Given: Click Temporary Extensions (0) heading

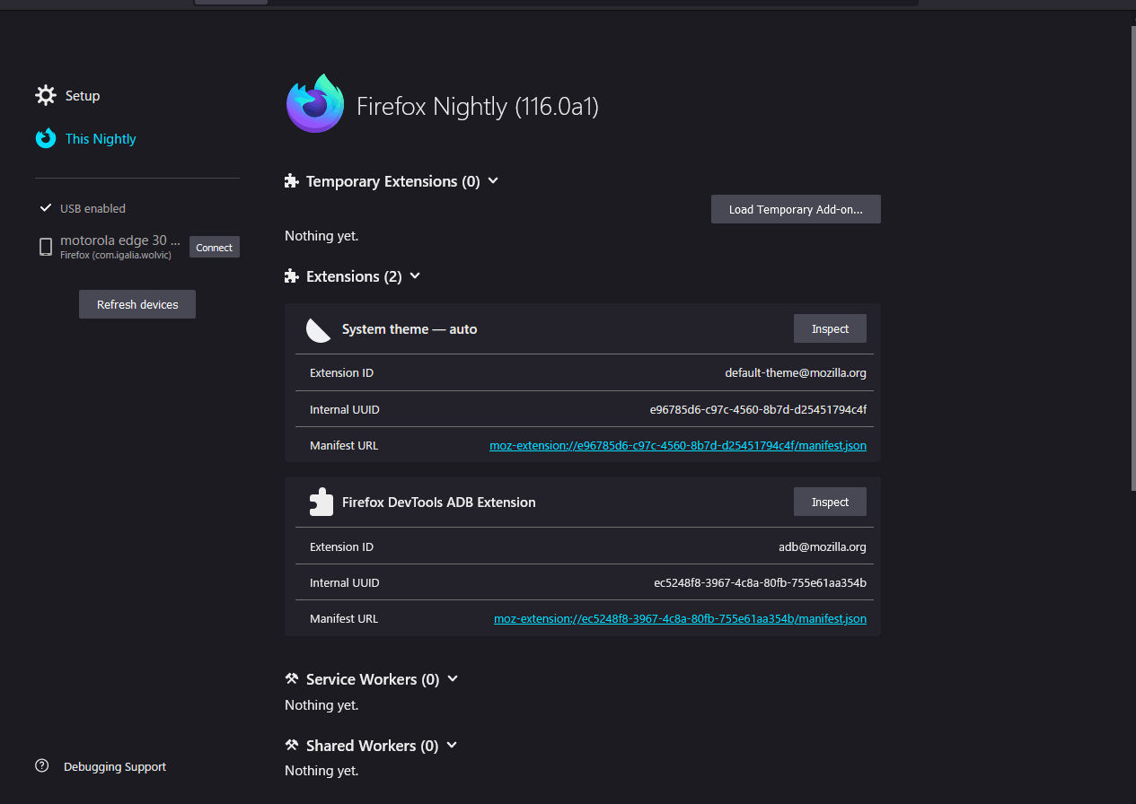Looking at the screenshot, I should [x=393, y=181].
